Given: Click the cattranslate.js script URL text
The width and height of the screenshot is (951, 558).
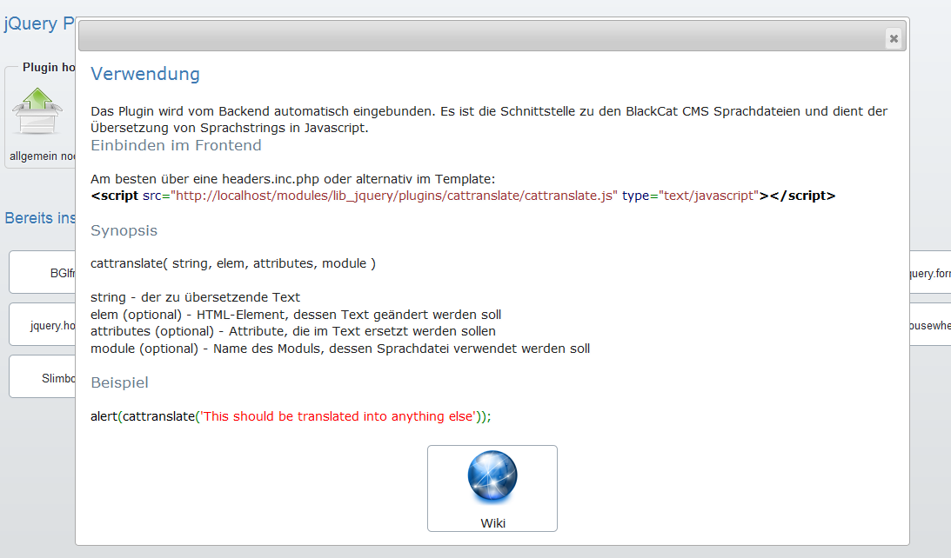Looking at the screenshot, I should coord(396,196).
